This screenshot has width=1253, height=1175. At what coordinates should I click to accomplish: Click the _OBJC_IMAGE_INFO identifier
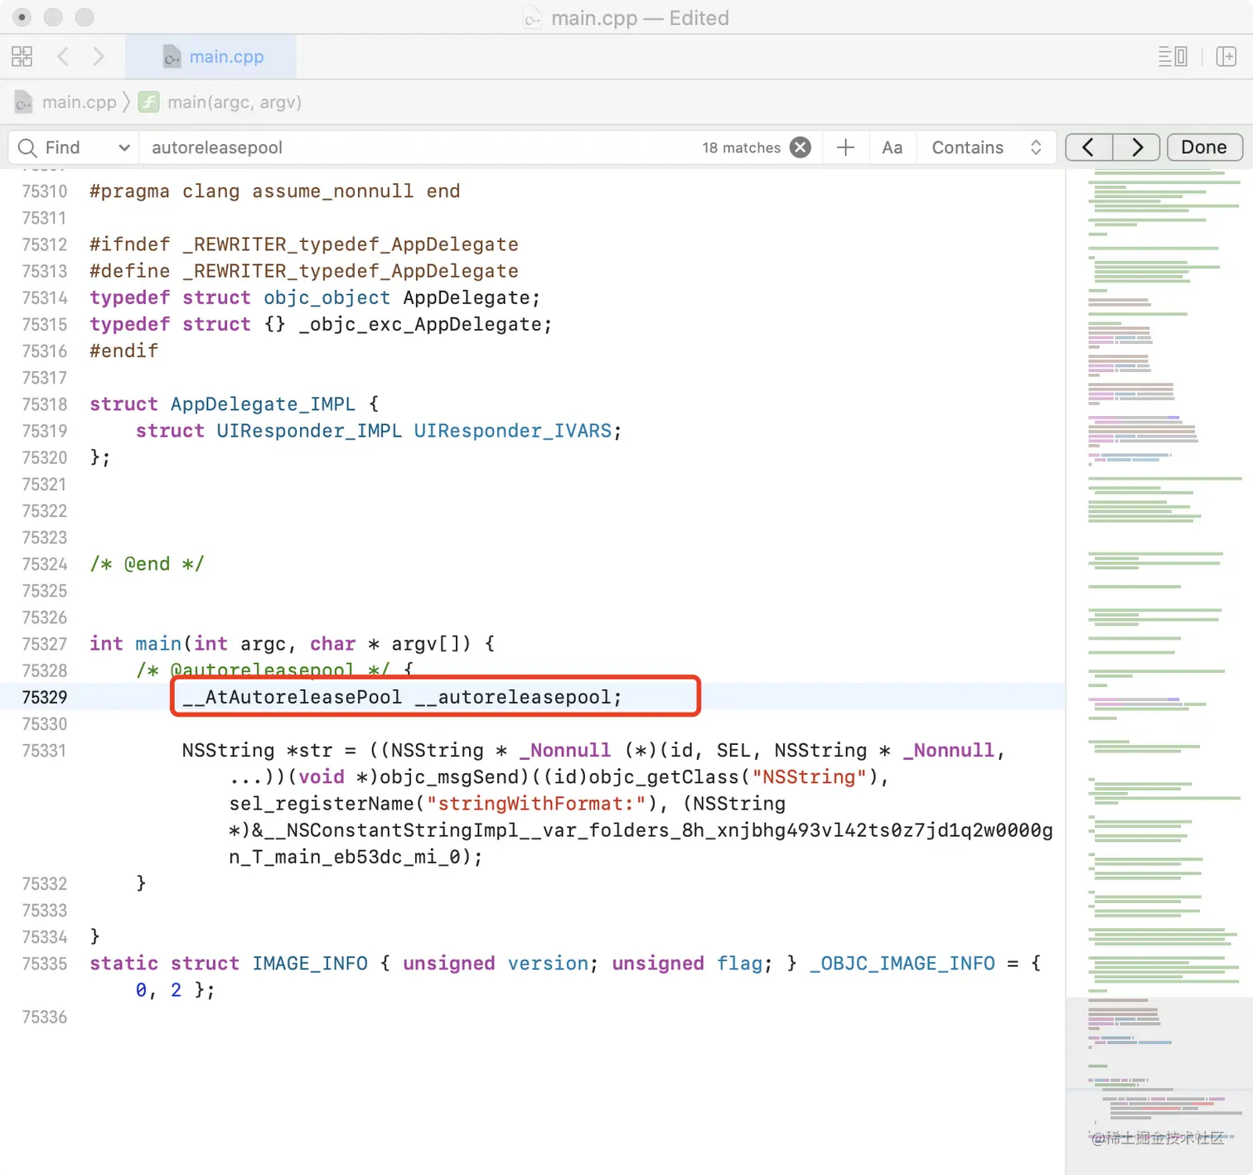pyautogui.click(x=902, y=964)
